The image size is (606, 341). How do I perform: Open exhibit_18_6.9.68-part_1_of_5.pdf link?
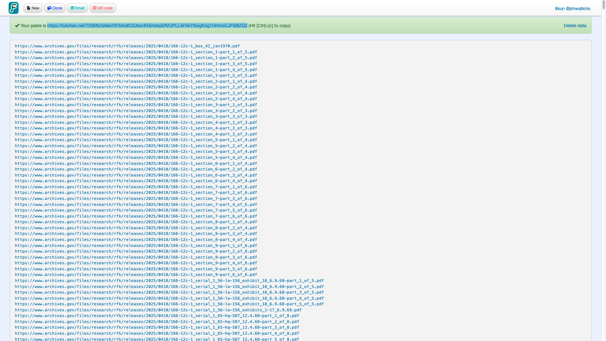pos(169,281)
